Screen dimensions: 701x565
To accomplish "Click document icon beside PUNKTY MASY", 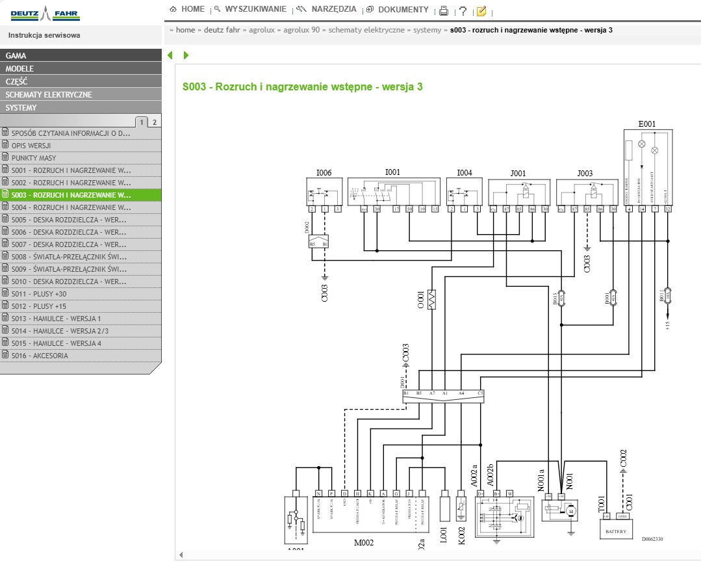I will click(x=5, y=157).
